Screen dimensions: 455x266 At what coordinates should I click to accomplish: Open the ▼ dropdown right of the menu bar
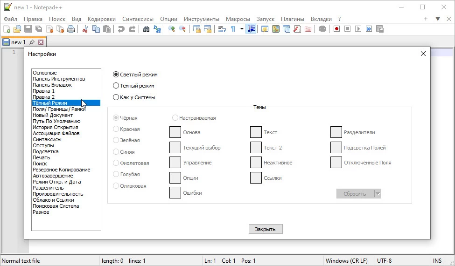[438, 19]
